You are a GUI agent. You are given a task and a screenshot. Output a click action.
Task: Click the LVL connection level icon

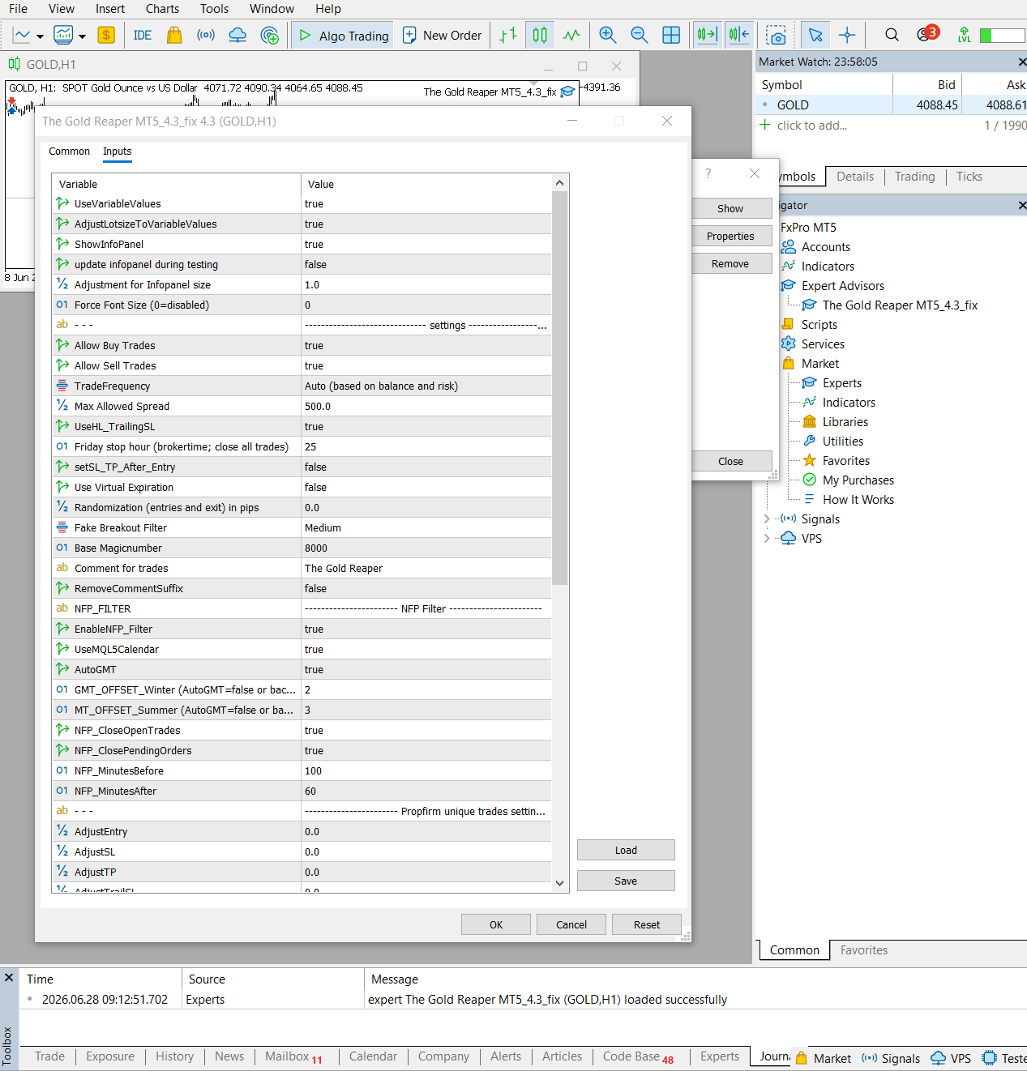964,35
